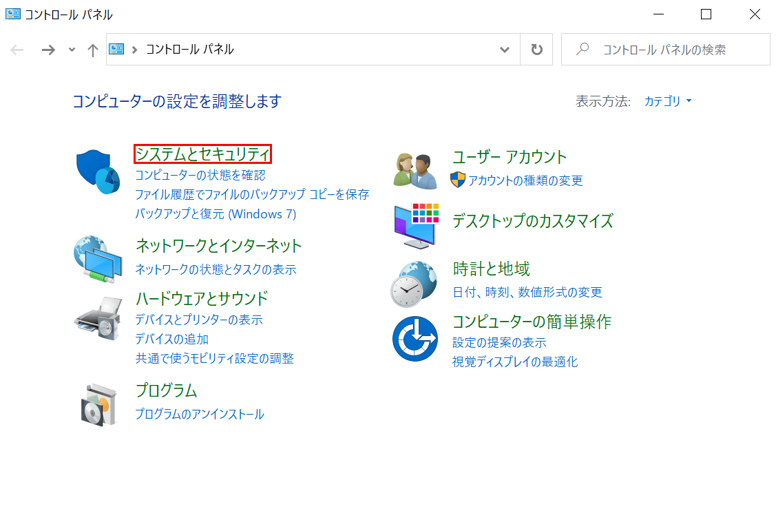
Task: Open the Desktop Customization monitor icon
Action: point(416,226)
